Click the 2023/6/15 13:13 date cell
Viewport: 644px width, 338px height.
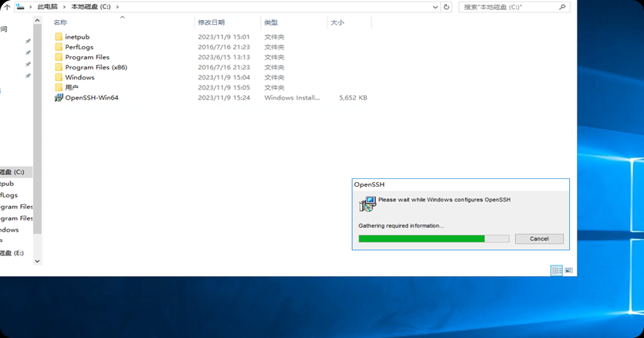[224, 57]
